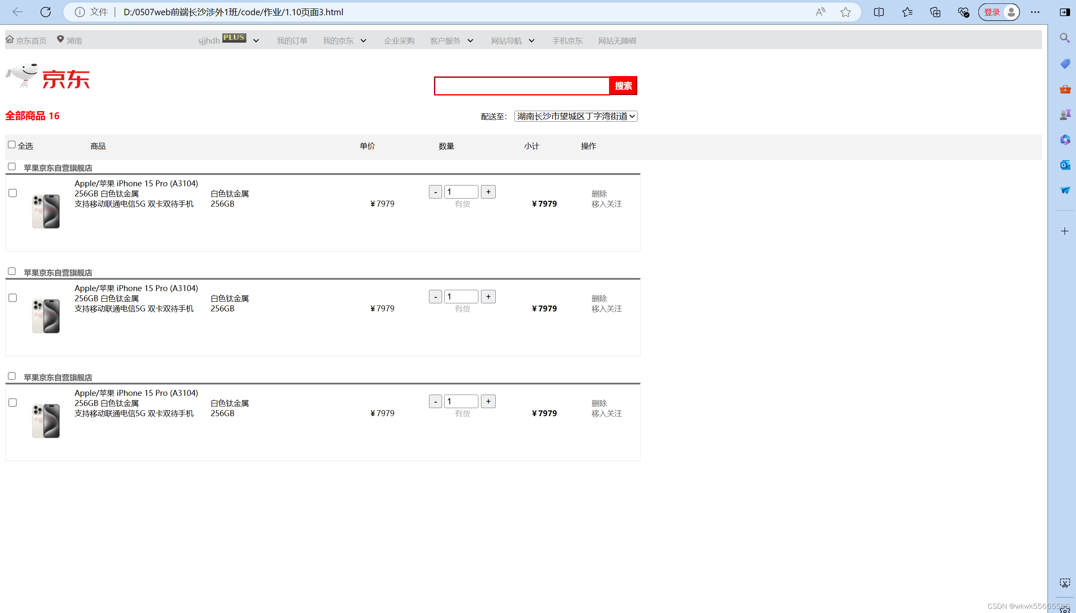Check the 全选 select-all checkbox

[12, 144]
